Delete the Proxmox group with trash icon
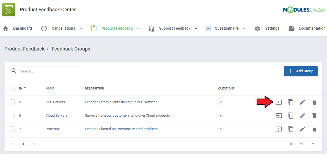Viewport: 327px width, 154px height. coord(314,129)
